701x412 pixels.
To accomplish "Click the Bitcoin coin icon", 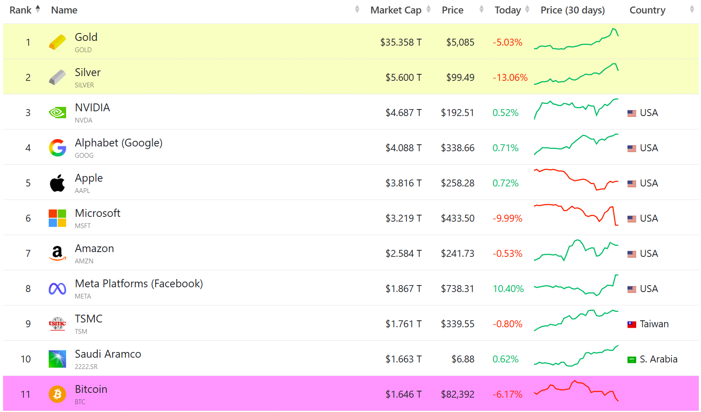I will pyautogui.click(x=57, y=394).
